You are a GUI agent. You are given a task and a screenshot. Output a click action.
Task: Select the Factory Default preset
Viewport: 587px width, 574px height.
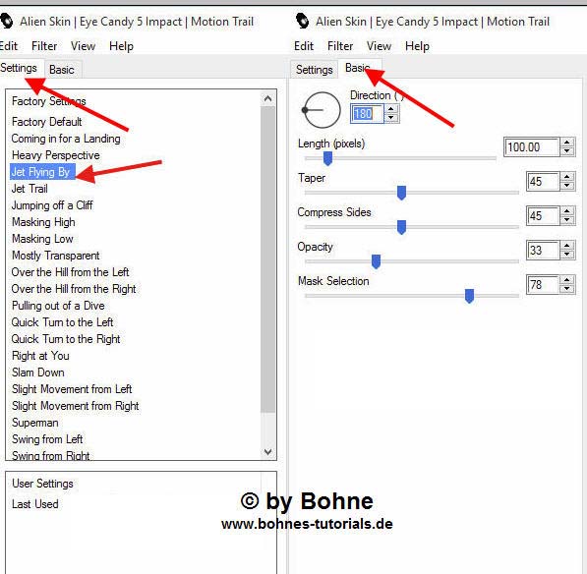click(x=47, y=122)
